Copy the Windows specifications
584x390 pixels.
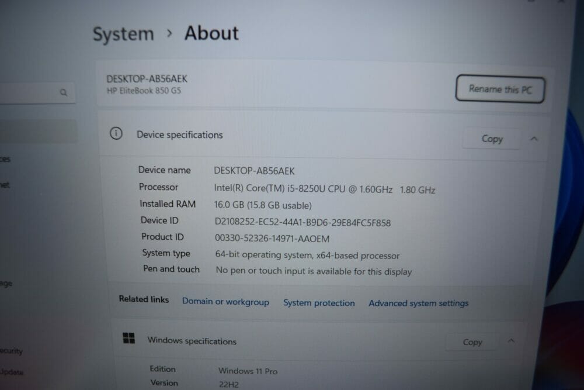coord(472,342)
